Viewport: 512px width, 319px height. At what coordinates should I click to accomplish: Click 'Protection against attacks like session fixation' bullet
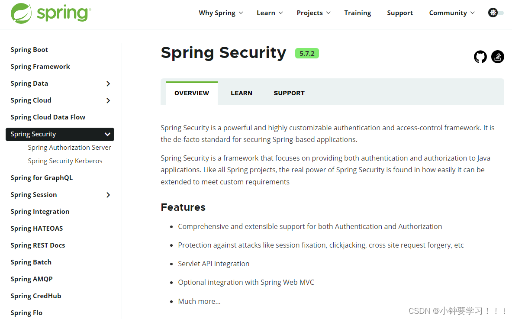[x=321, y=245]
